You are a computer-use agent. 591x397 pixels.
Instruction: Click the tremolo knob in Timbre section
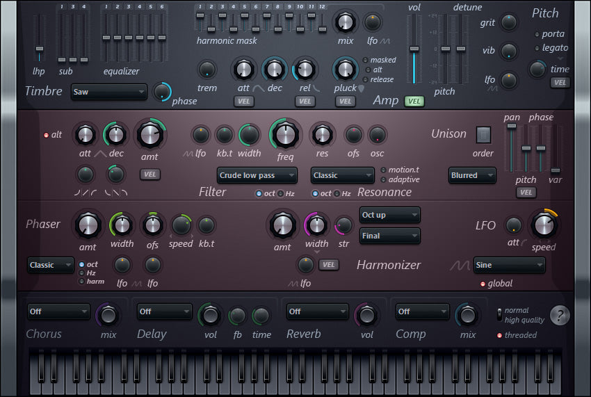(x=207, y=70)
